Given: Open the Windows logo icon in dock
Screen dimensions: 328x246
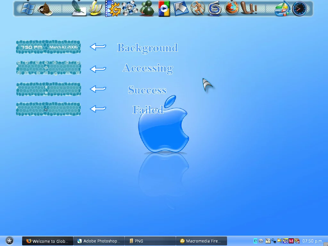Looking at the screenshot, I should tap(28, 8).
